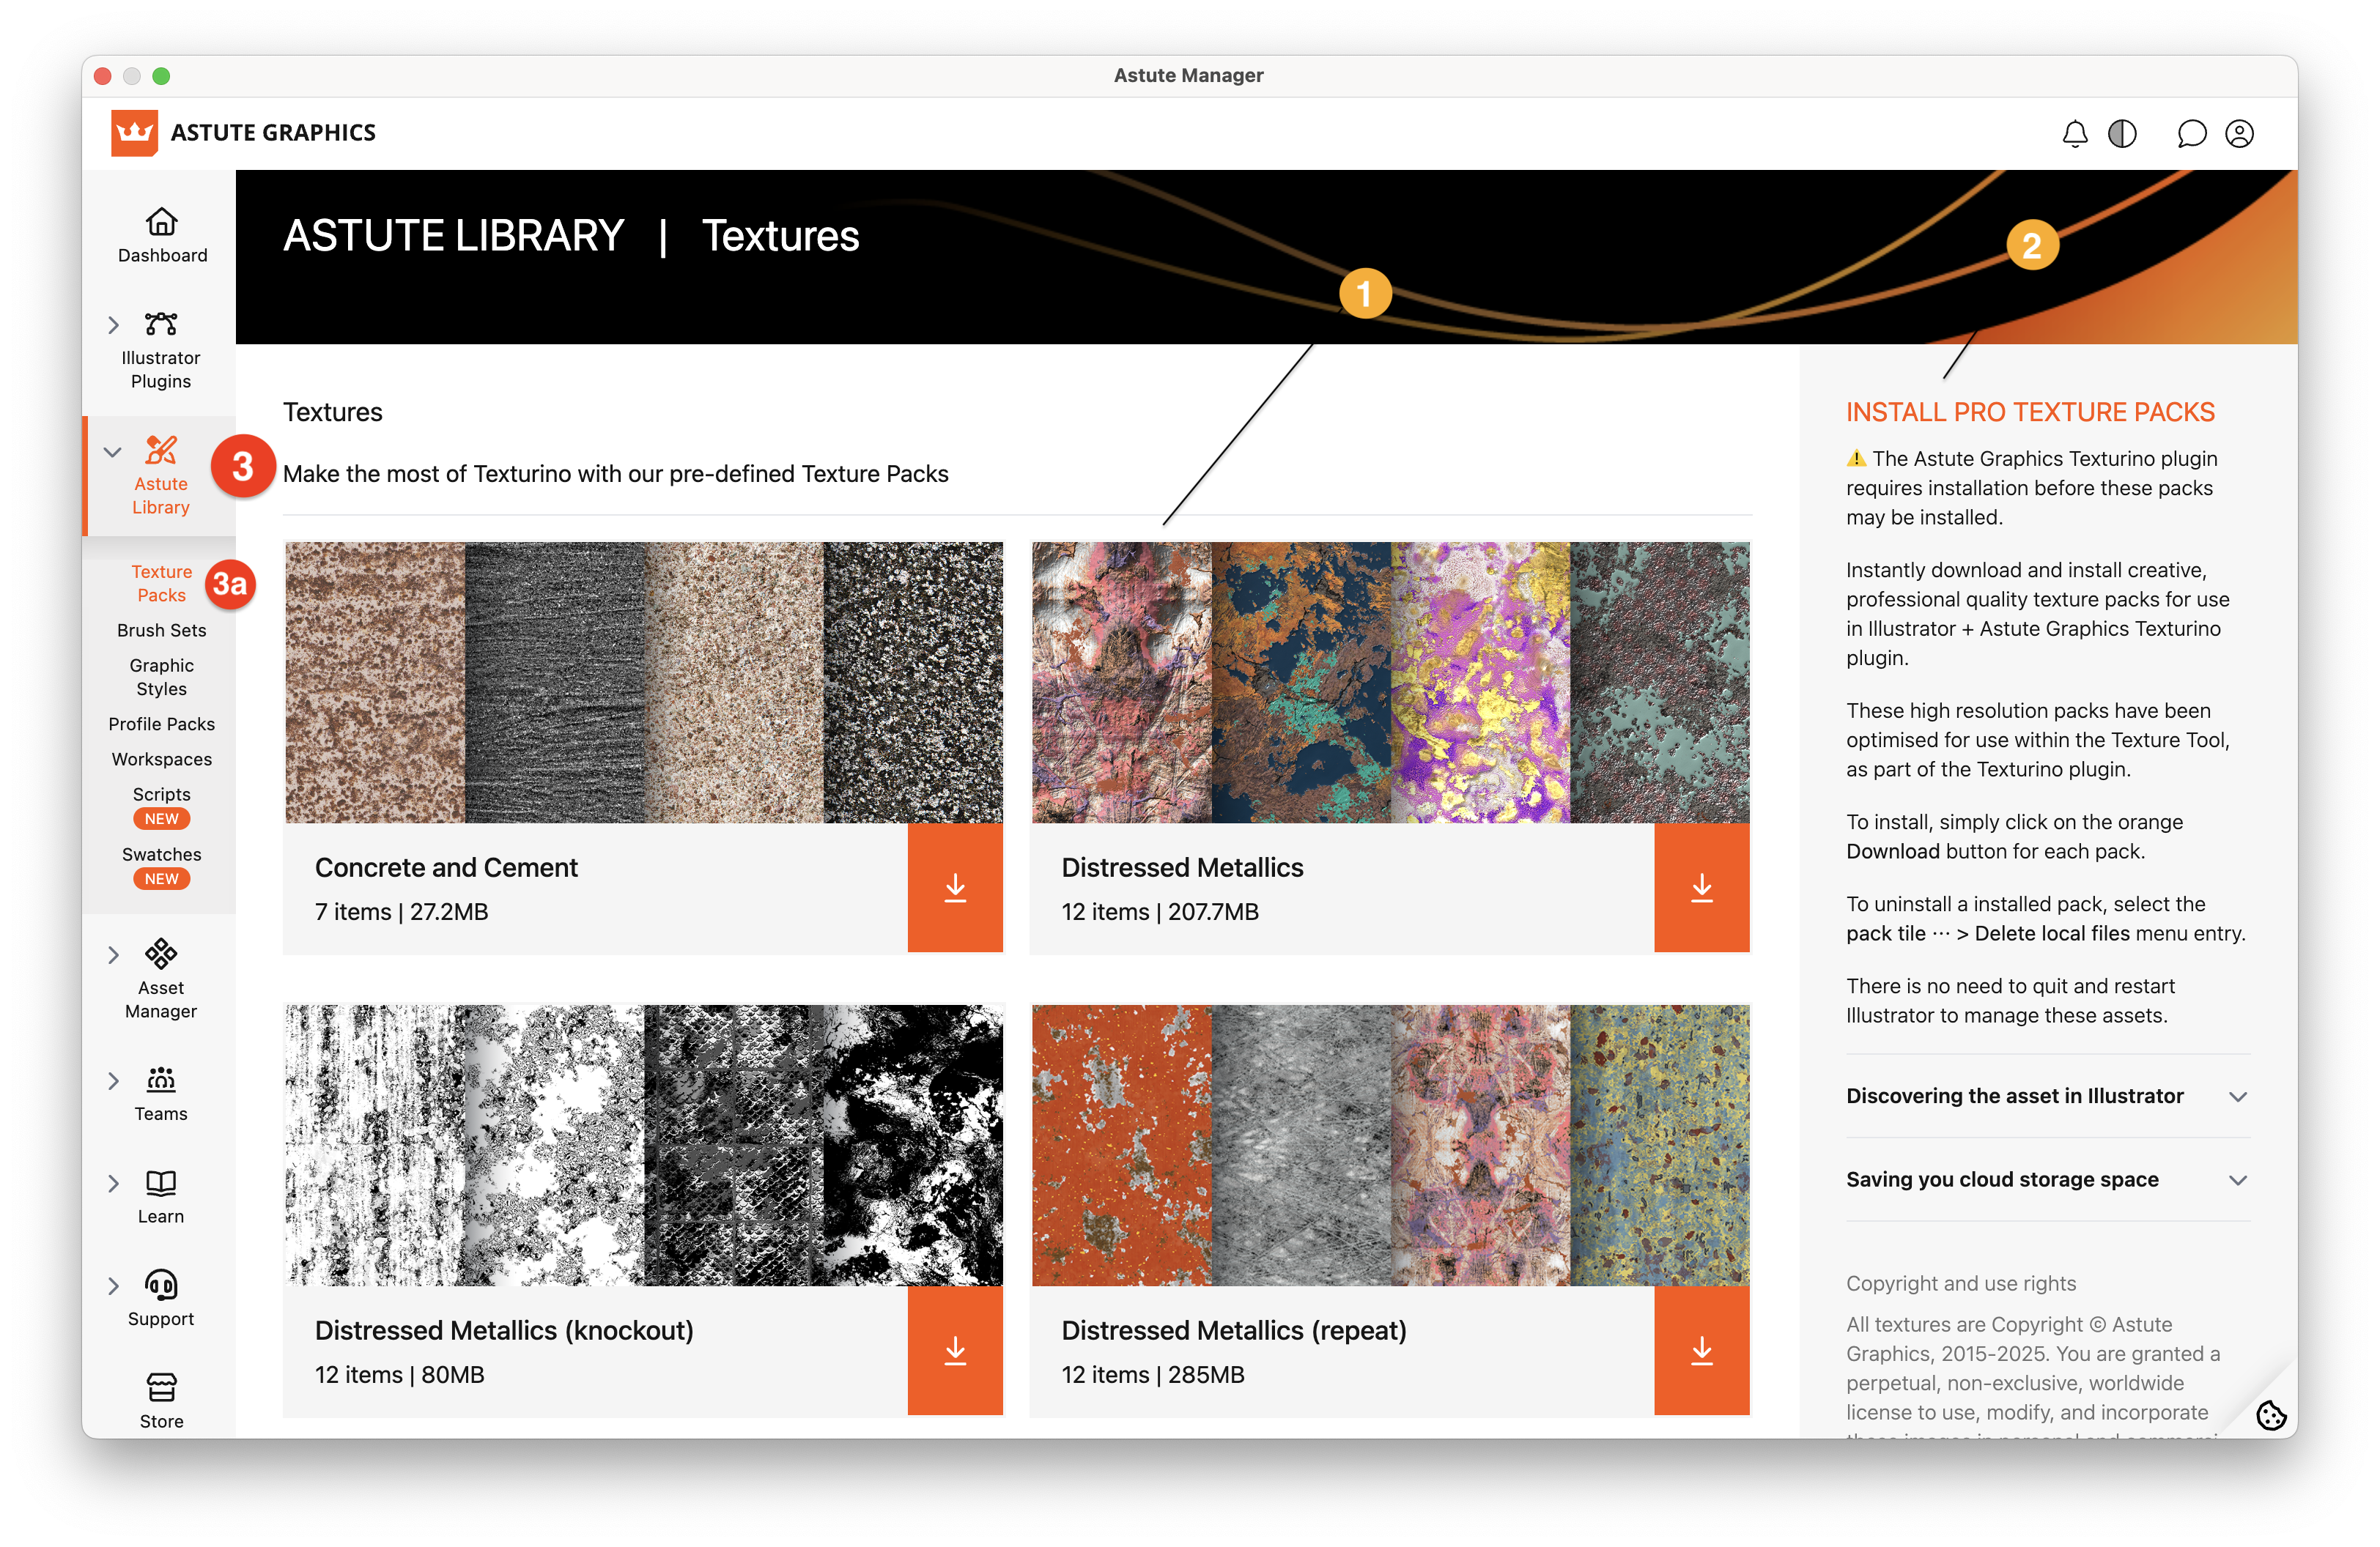
Task: Click the '12 items | 285MB' text
Action: (x=1152, y=1375)
